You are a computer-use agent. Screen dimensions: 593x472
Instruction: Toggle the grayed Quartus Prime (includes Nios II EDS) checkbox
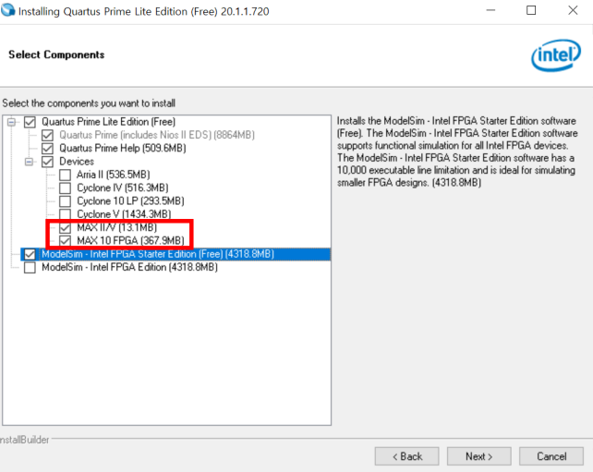pos(48,135)
